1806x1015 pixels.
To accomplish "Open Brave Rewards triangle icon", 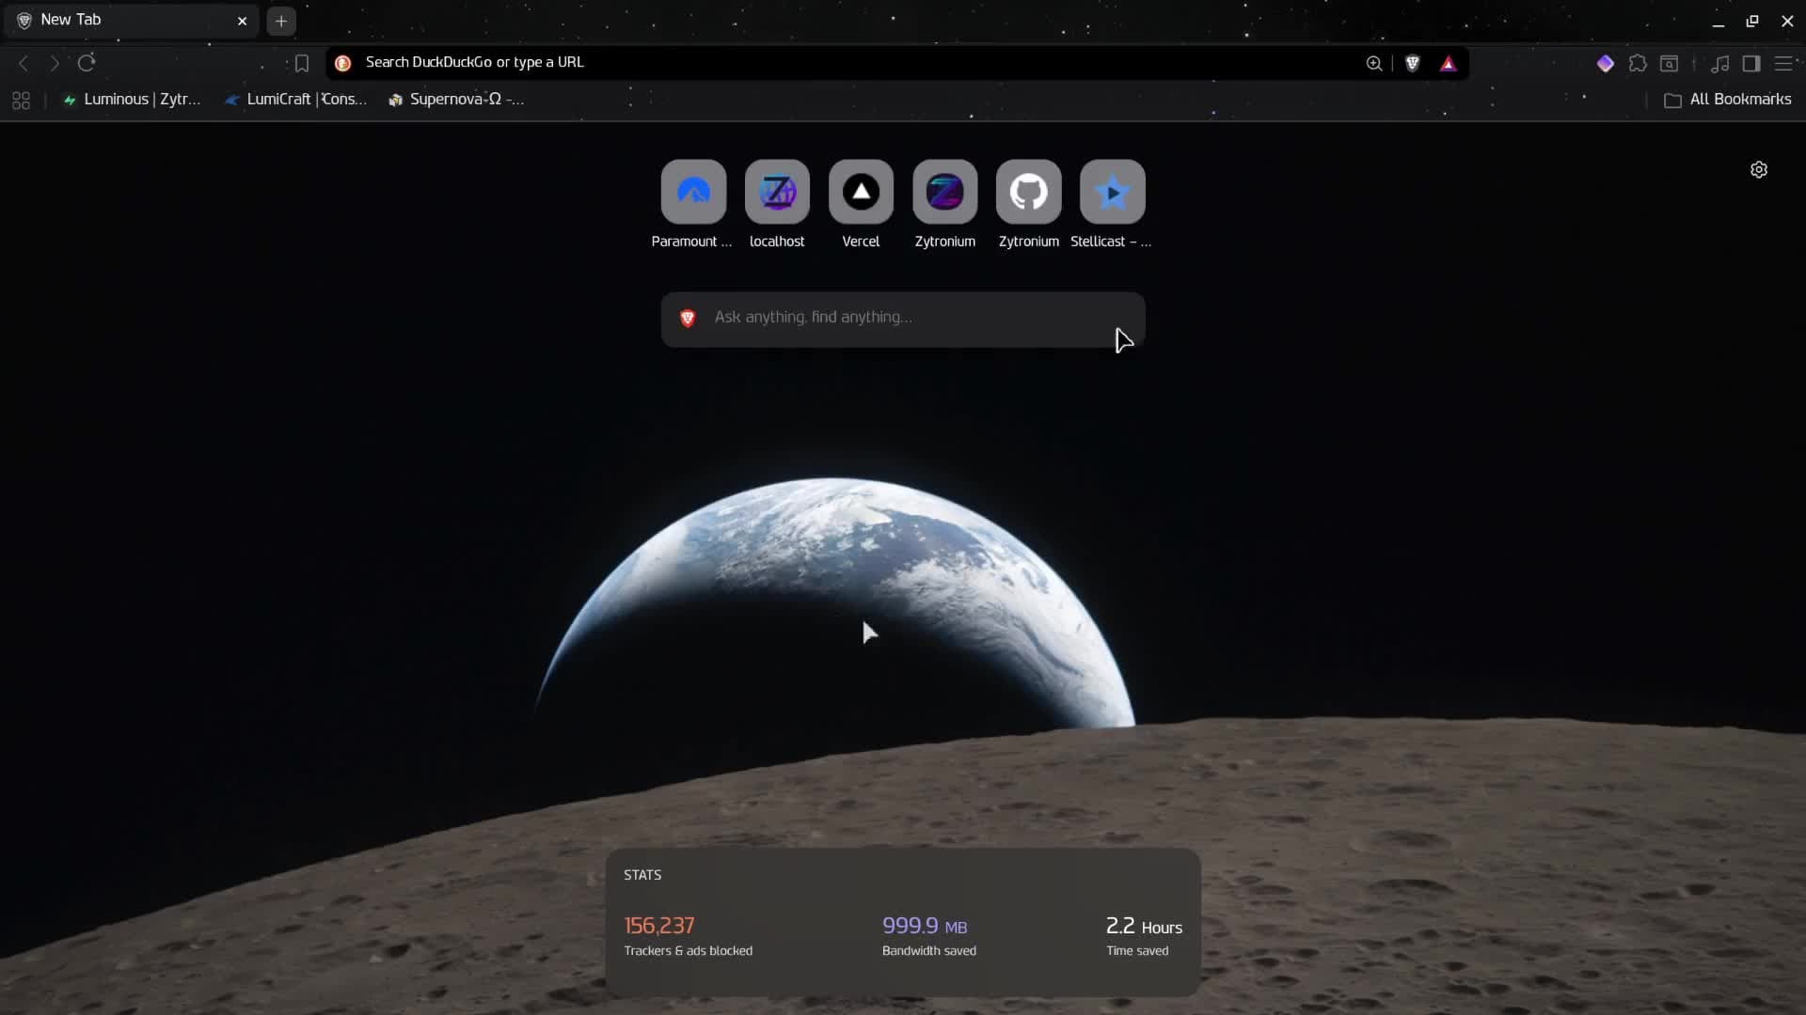I will [x=1449, y=63].
